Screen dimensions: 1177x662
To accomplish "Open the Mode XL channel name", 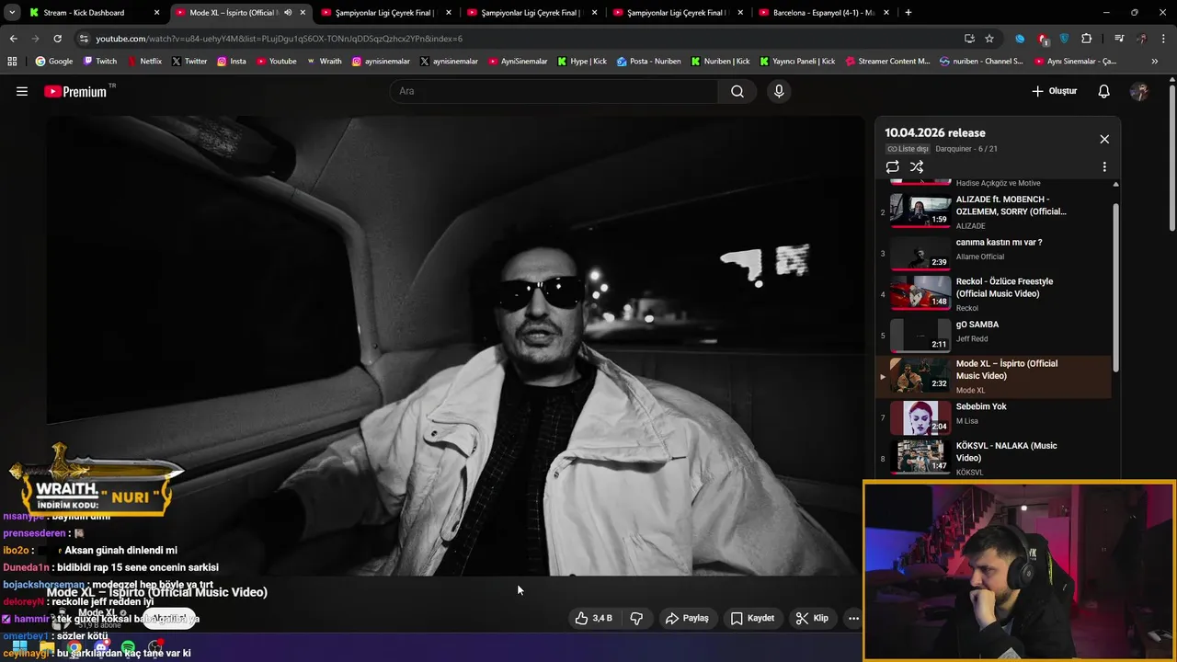I will click(x=97, y=612).
